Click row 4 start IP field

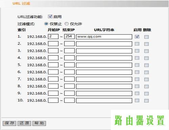(53, 58)
